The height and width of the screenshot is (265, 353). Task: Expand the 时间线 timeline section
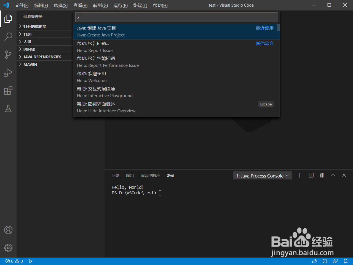(x=45, y=49)
